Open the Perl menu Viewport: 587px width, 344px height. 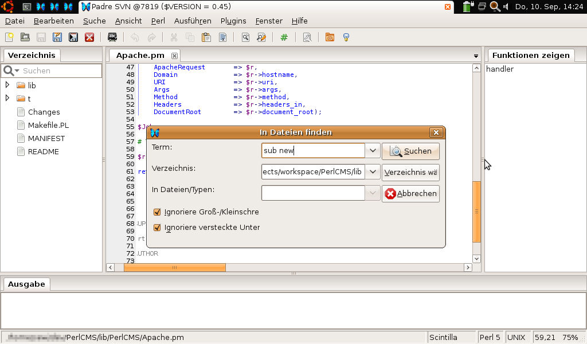coord(158,21)
